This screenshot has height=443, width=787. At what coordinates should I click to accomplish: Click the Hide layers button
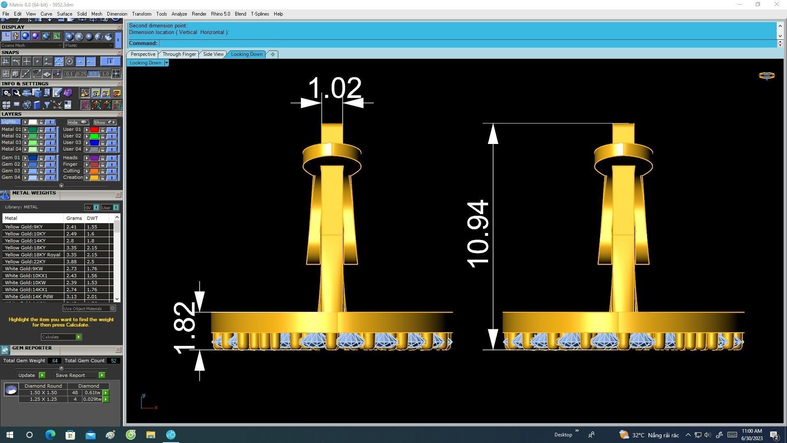pos(78,122)
